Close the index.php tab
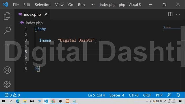 click(46, 14)
